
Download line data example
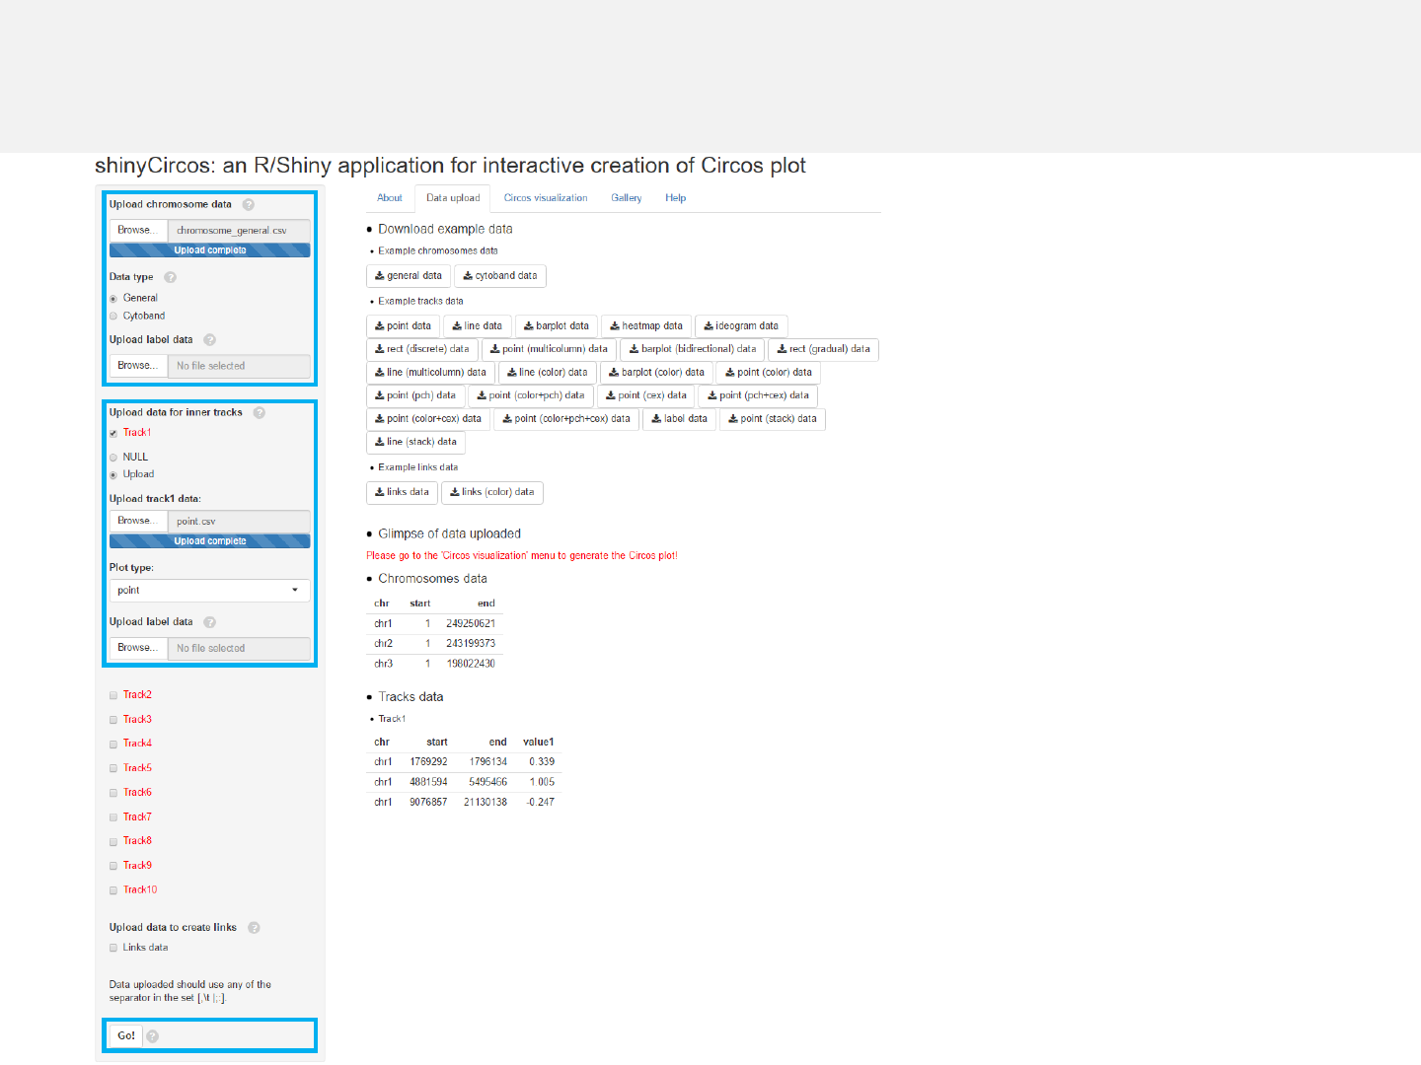[x=478, y=326]
